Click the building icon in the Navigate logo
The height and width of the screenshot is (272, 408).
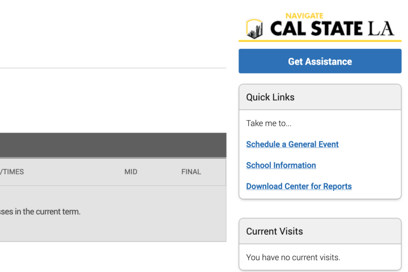pos(255,28)
